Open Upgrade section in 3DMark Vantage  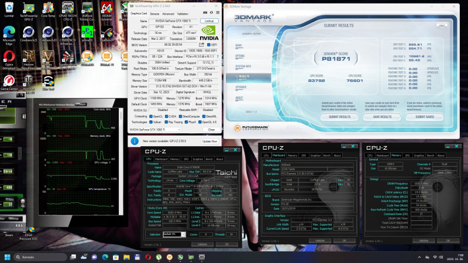[241, 87]
